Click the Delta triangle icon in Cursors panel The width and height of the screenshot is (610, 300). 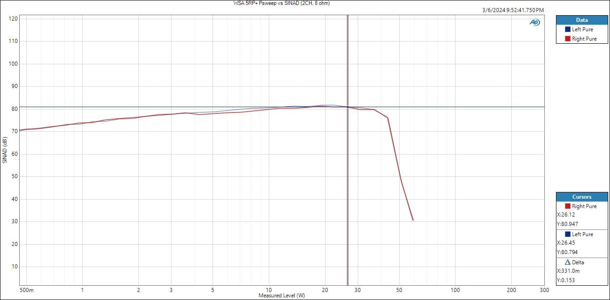(x=568, y=262)
